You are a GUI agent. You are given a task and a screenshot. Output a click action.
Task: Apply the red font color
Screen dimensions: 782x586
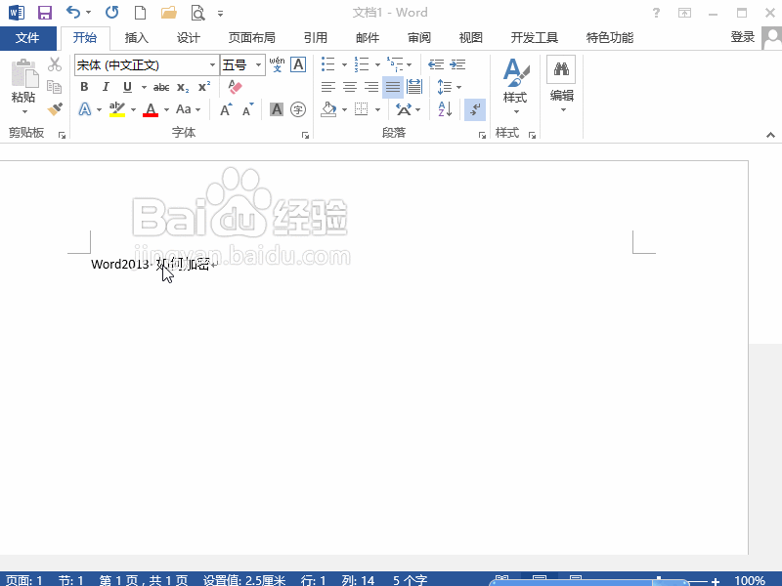[151, 109]
